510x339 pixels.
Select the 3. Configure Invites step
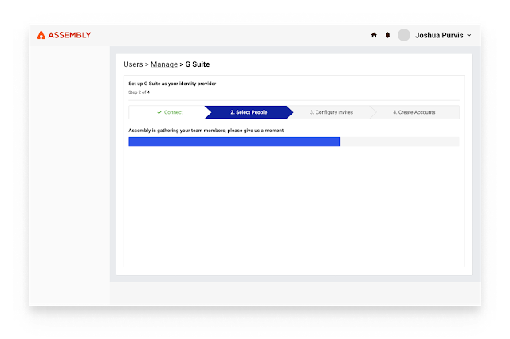pyautogui.click(x=331, y=112)
